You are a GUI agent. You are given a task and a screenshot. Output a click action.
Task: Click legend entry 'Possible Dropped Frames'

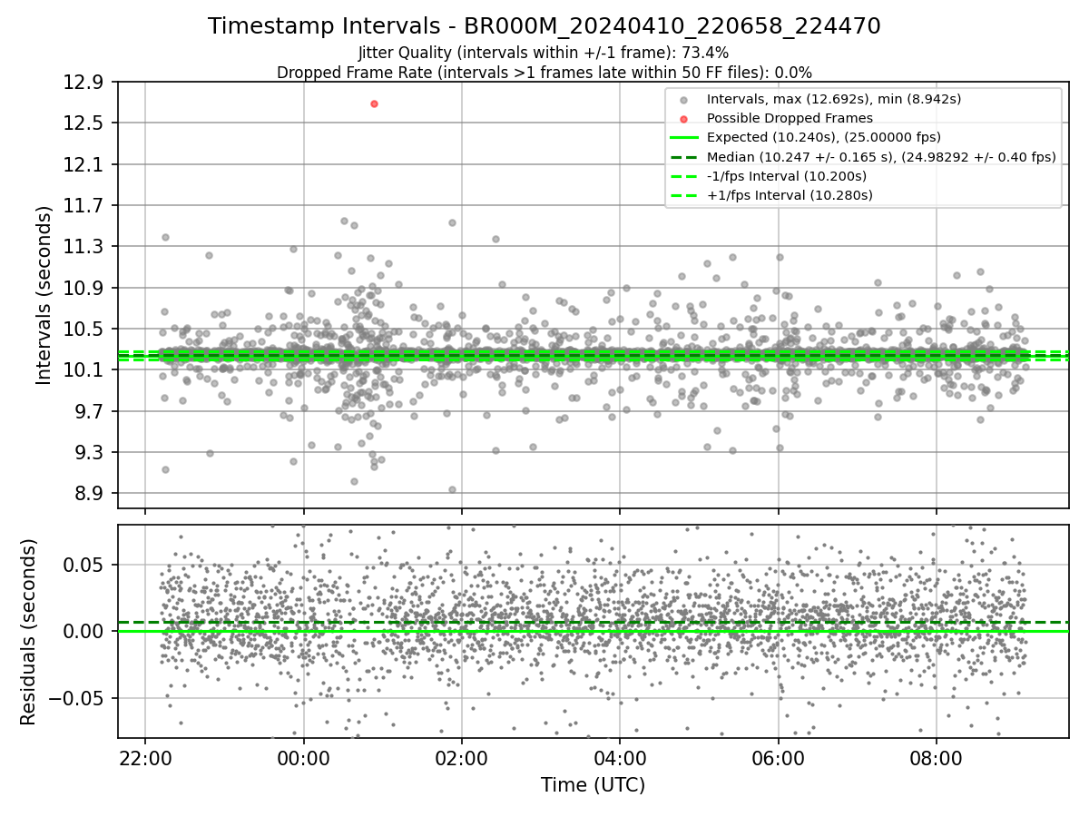[790, 118]
